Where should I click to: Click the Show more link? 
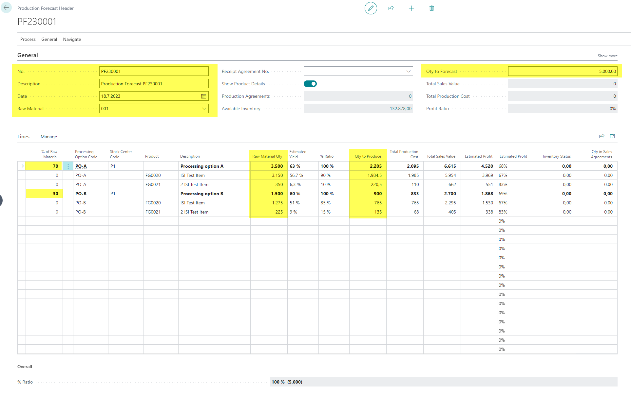607,56
